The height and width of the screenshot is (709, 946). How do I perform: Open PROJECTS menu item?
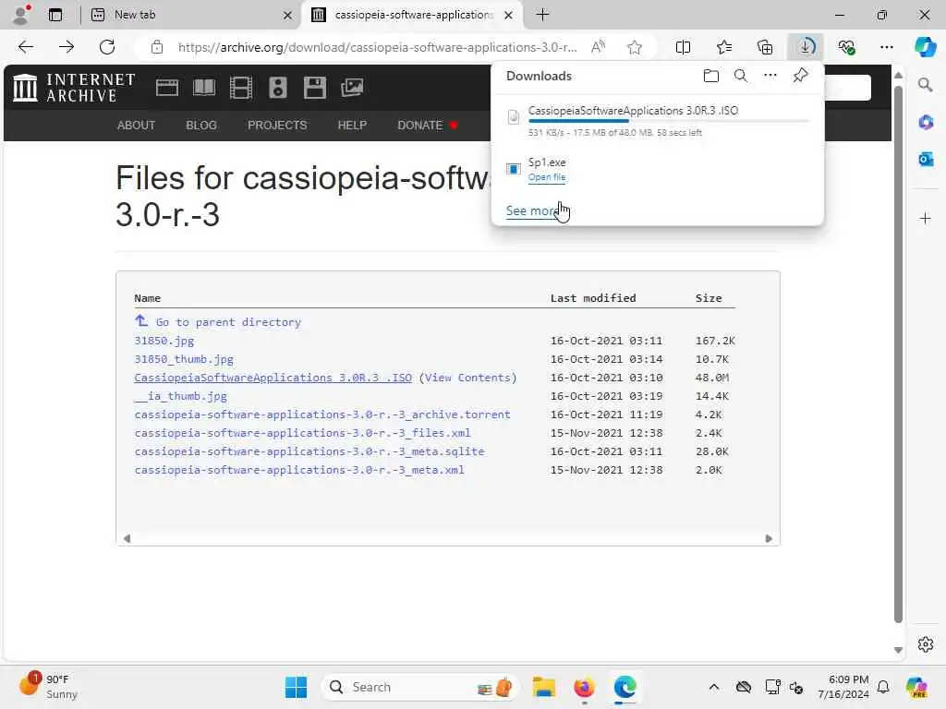click(277, 126)
